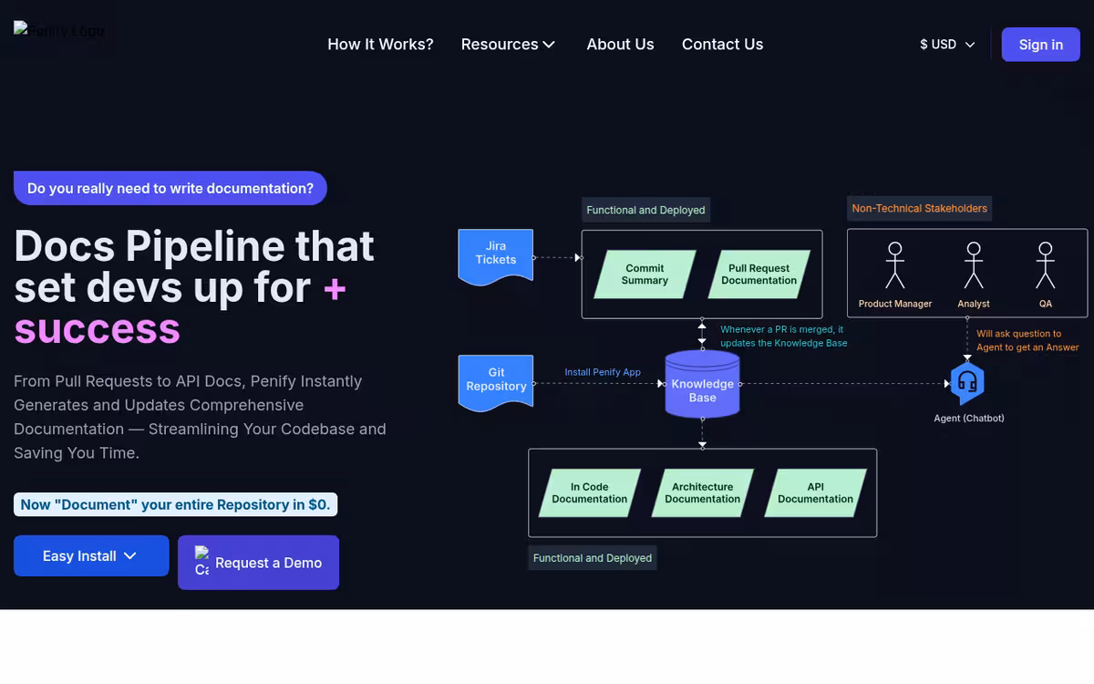Screen dimensions: 1094x684
Task: Click the Jira Tickets document shape
Action: click(x=495, y=255)
